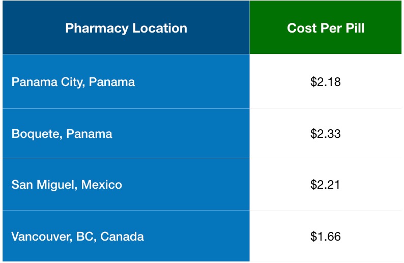
Task: Select the Boquete, Panama location cell
Action: [62, 134]
